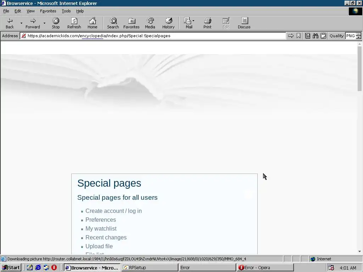Image resolution: width=363 pixels, height=272 pixels.
Task: Open the My watchlist link
Action: pos(101,228)
